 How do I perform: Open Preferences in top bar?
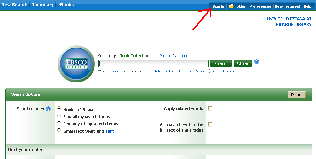point(260,6)
